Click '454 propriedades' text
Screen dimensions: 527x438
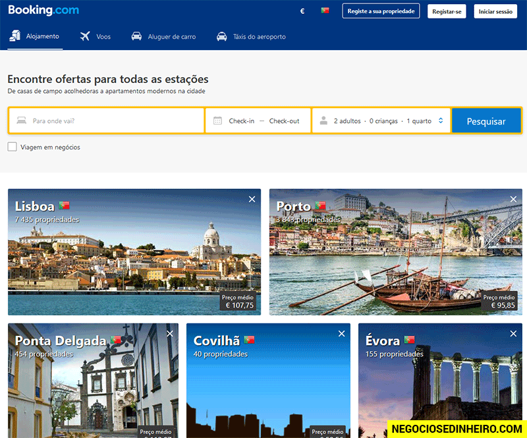43,354
